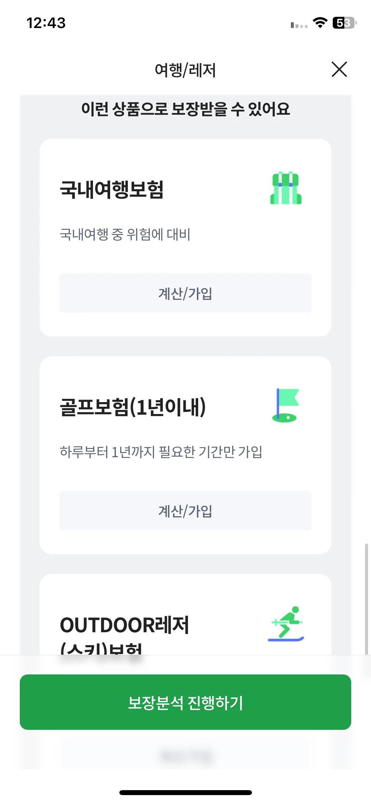Tap the home indicator bar at bottom

(x=185, y=792)
